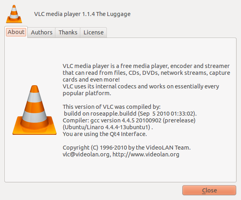Viewport: 241px width, 200px height.
Task: Switch to the About tab
Action: [x=16, y=32]
